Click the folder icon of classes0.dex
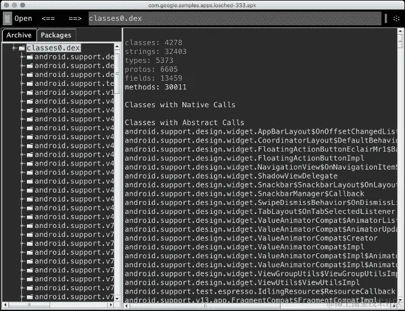 [22, 48]
